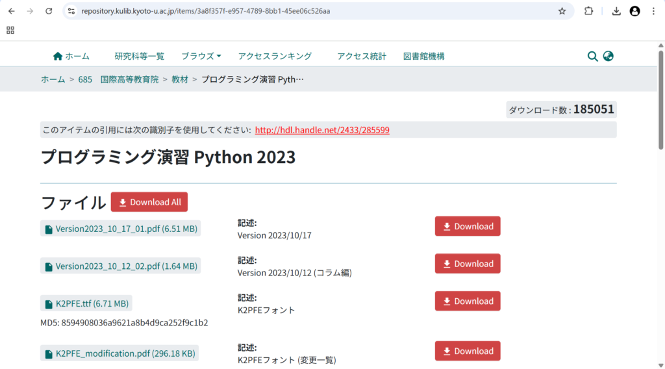The height and width of the screenshot is (369, 665).
Task: Click the ダウンロード数: 185051 counter
Action: pyautogui.click(x=561, y=109)
